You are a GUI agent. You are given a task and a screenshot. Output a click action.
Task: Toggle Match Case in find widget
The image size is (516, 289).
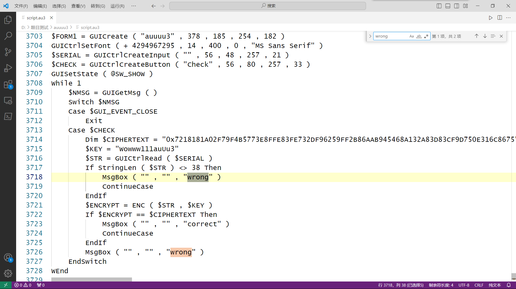[x=411, y=36]
